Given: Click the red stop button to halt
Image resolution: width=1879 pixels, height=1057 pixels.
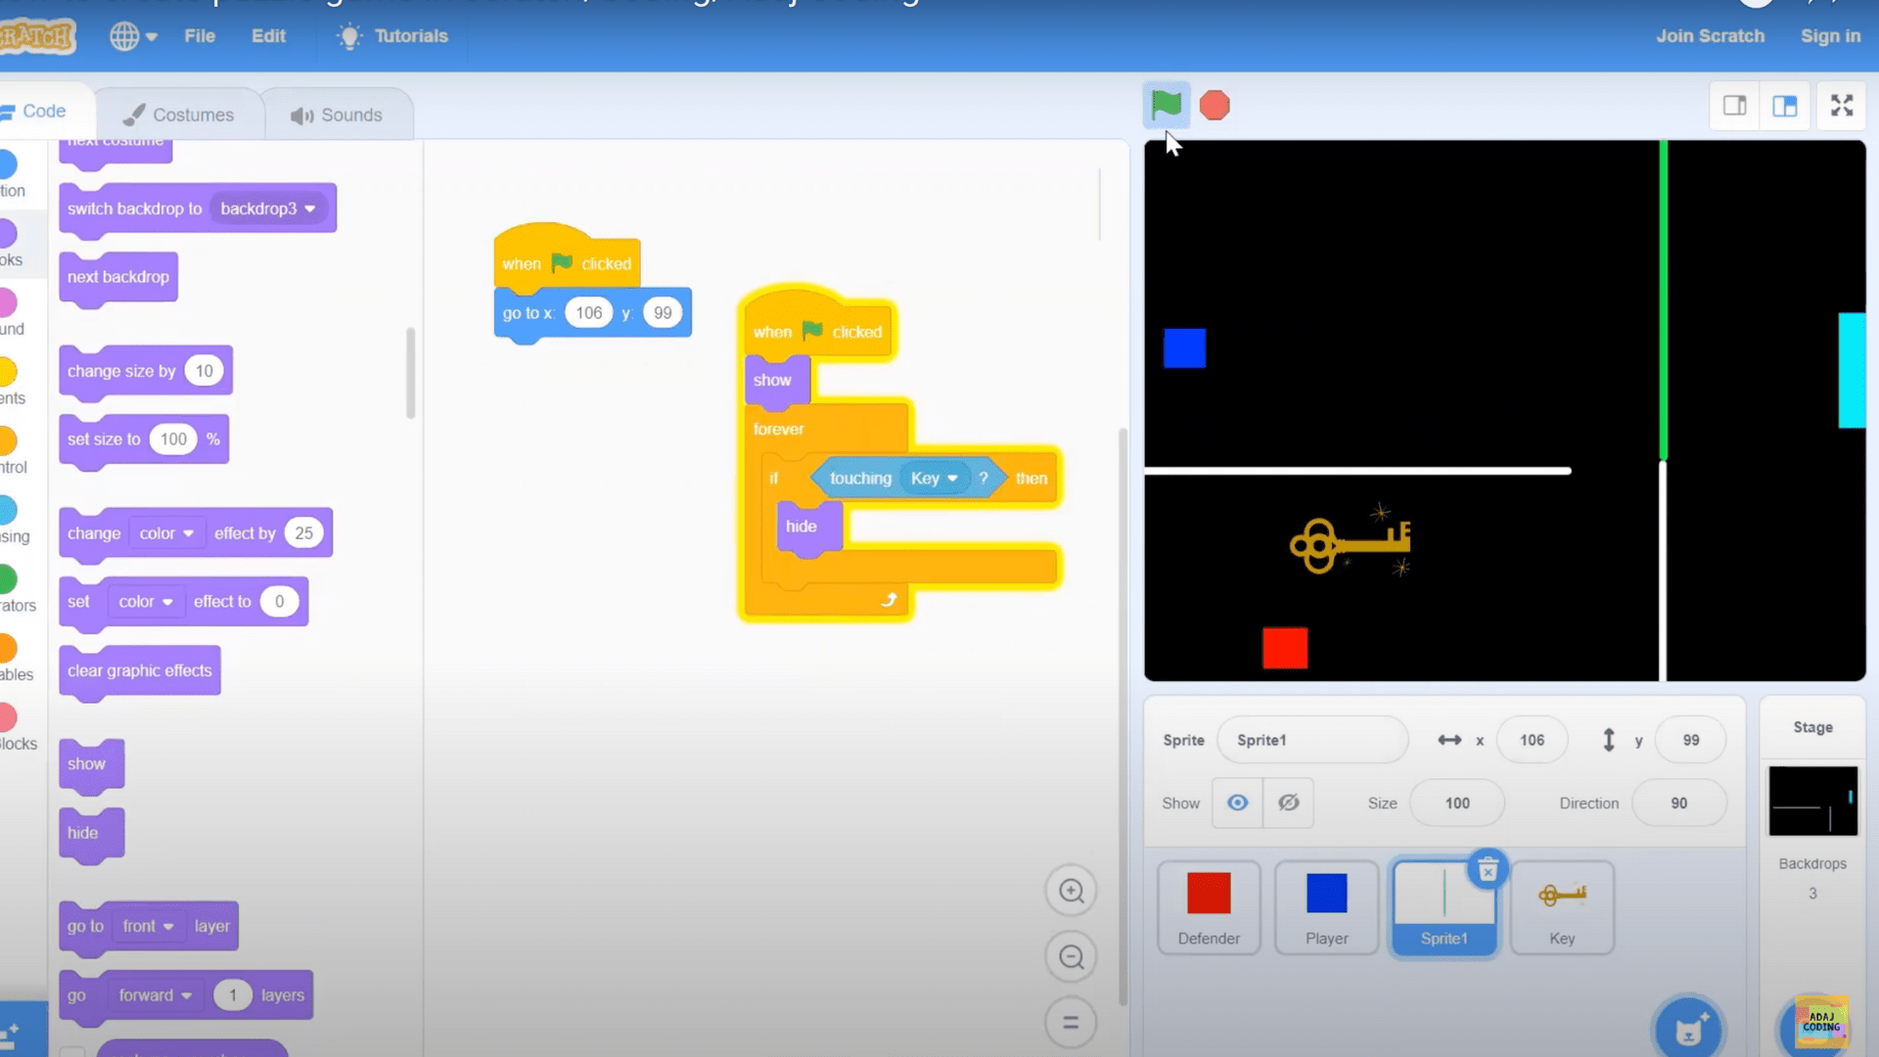Looking at the screenshot, I should [x=1215, y=105].
